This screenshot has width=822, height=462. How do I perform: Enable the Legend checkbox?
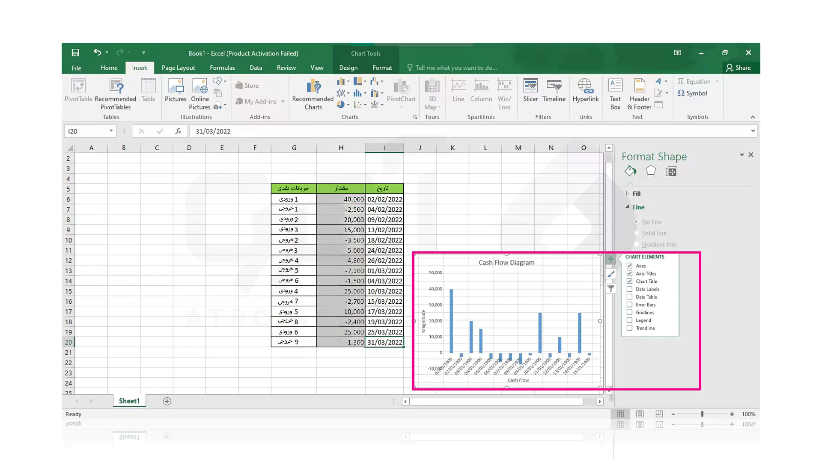pos(629,320)
